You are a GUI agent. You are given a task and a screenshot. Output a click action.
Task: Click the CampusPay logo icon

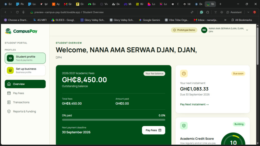pyautogui.click(x=8, y=31)
